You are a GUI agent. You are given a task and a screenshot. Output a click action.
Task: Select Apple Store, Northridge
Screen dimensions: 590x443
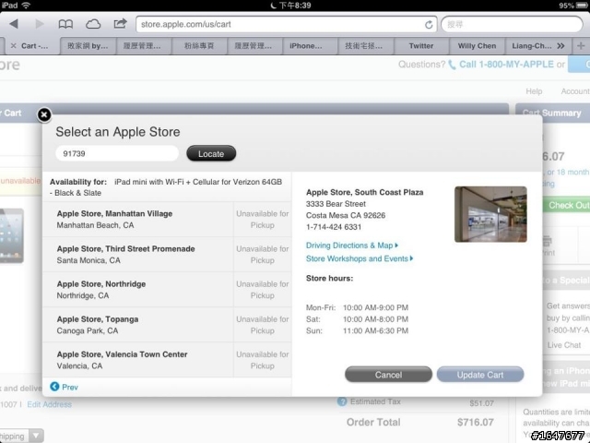click(167, 289)
